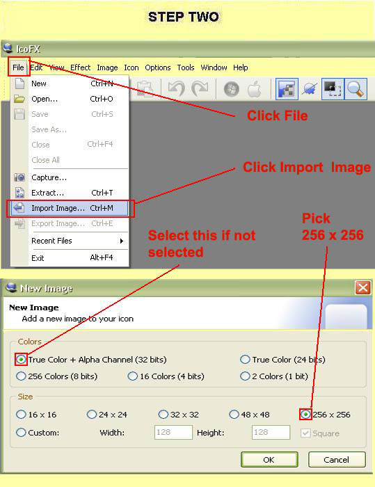375x487 pixels.
Task: Open the Effect menu
Action: [81, 67]
